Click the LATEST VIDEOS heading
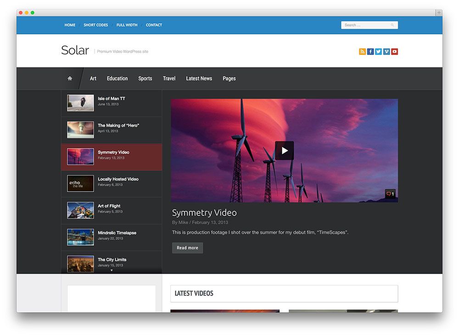The height and width of the screenshot is (336, 459). (x=194, y=293)
